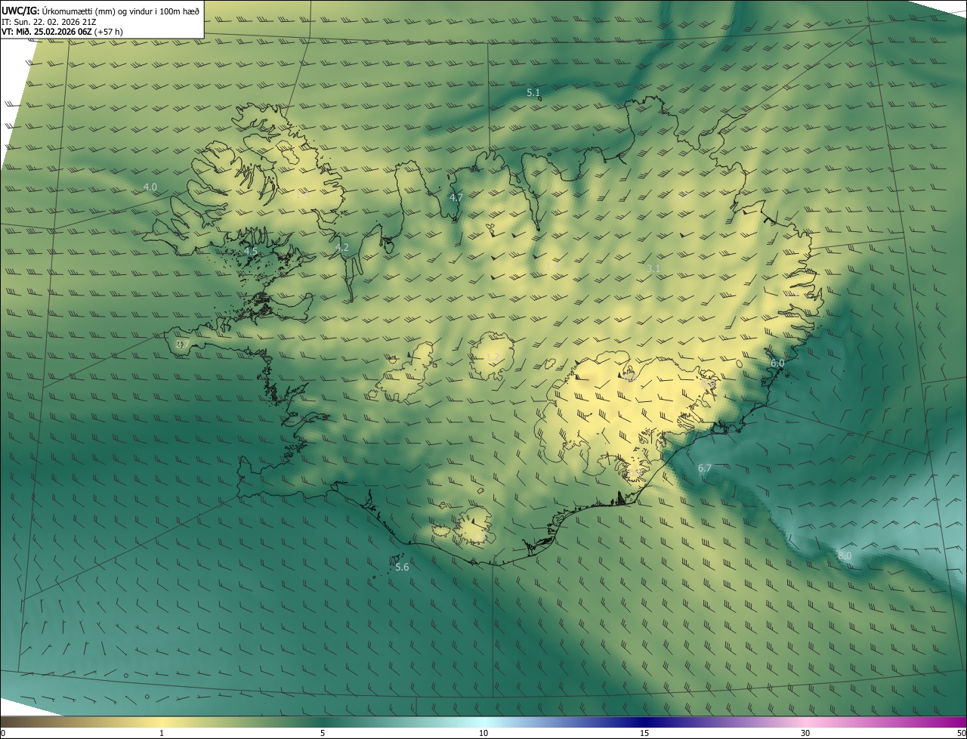Image resolution: width=967 pixels, height=739 pixels.
Task: Click the 5.1 value label on the map
Action: pos(533,93)
